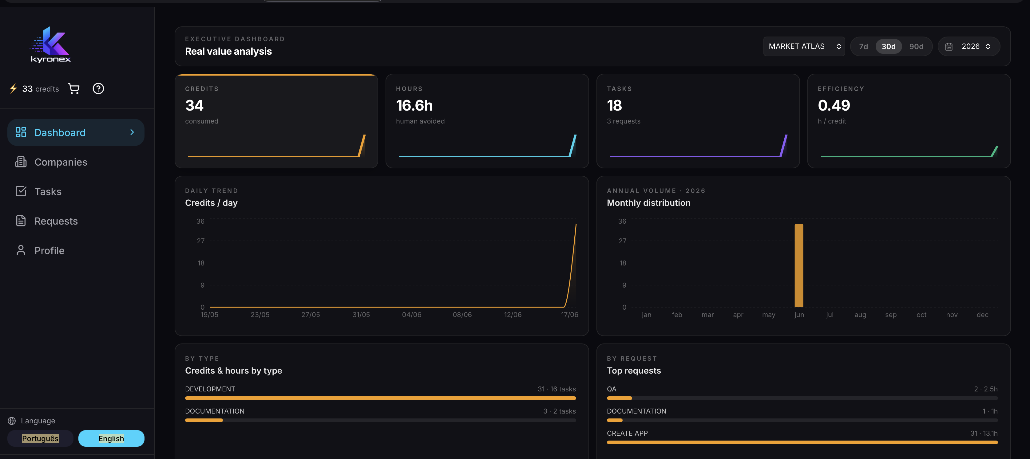Screen dimensions: 1030x459
Task: Click the DEVELOPMENT progress bar
Action: (380, 398)
